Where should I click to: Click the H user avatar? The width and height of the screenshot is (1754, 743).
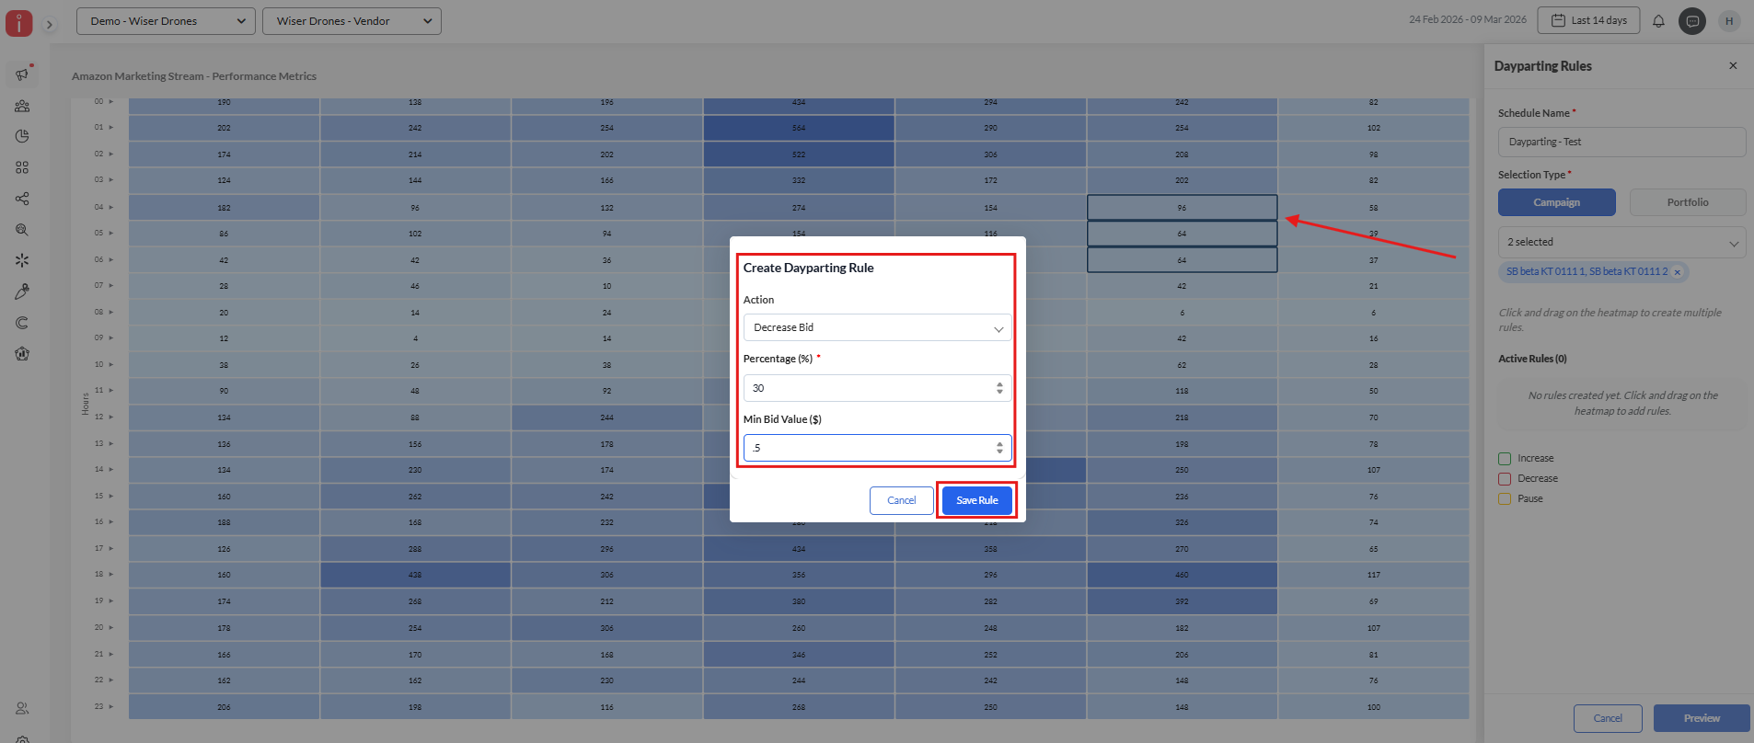coord(1729,21)
